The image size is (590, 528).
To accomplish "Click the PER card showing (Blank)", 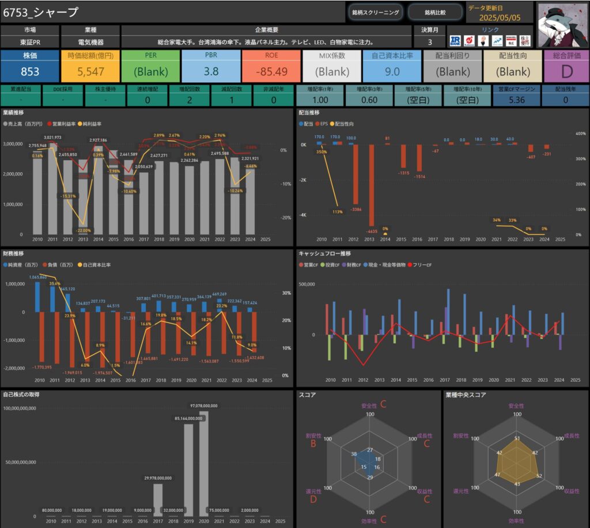I will [151, 66].
